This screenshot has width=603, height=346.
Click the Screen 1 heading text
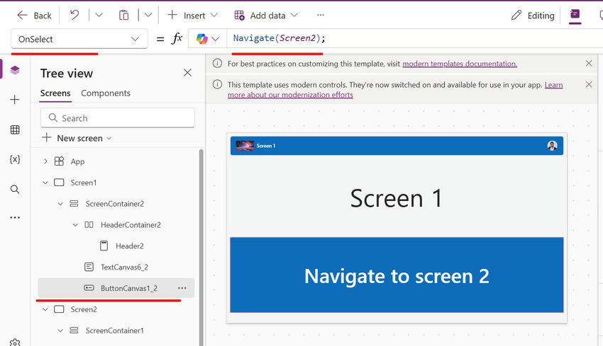click(x=397, y=198)
